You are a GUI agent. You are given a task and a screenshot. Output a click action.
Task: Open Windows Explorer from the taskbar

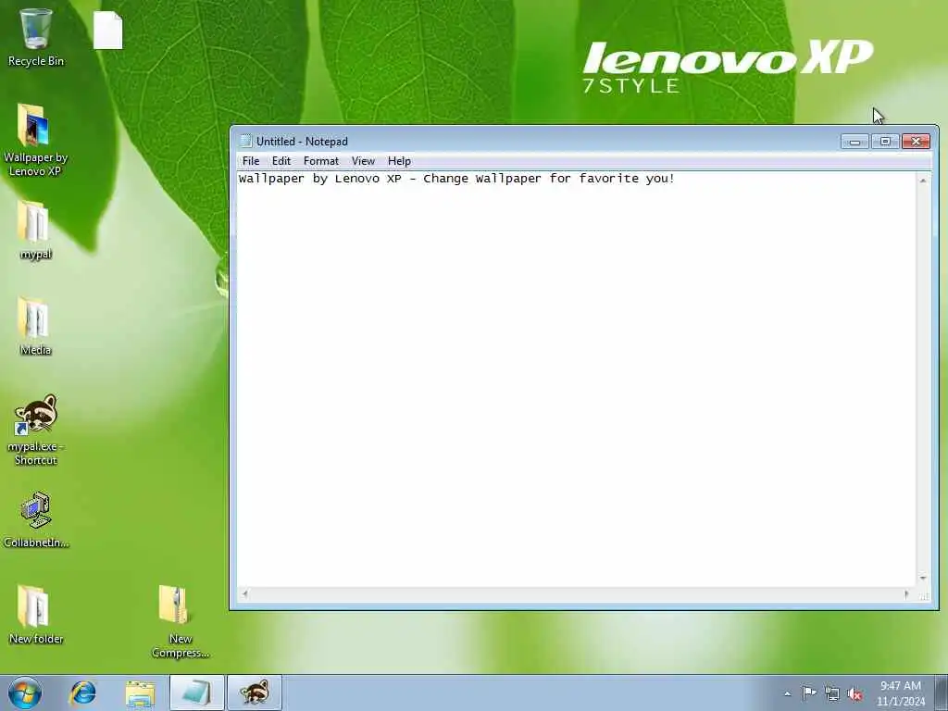pos(141,692)
